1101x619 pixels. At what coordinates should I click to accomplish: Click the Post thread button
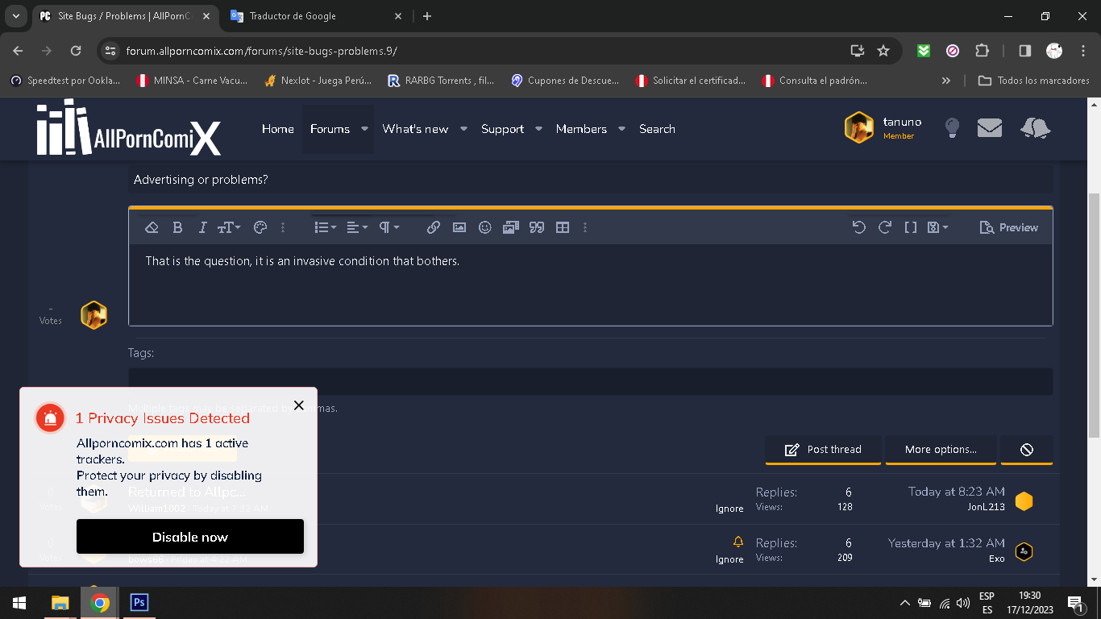coord(824,450)
